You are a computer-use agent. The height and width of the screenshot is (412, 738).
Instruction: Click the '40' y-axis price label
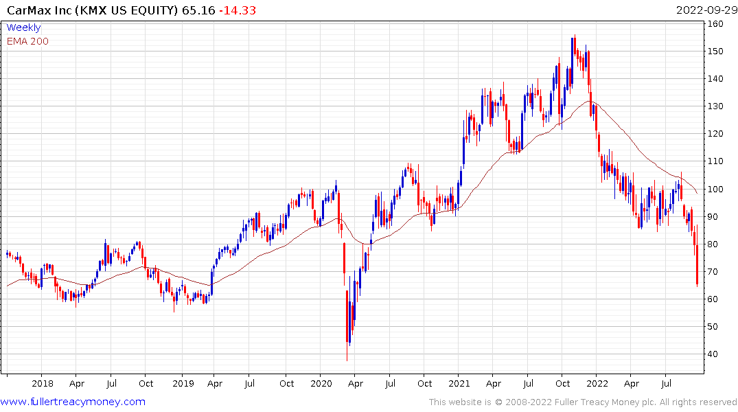713,354
